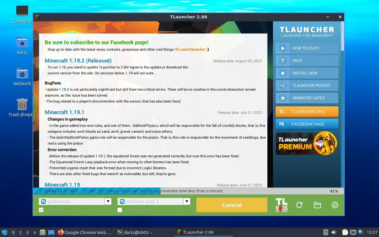Switch to workspace 2

pyautogui.click(x=20, y=233)
